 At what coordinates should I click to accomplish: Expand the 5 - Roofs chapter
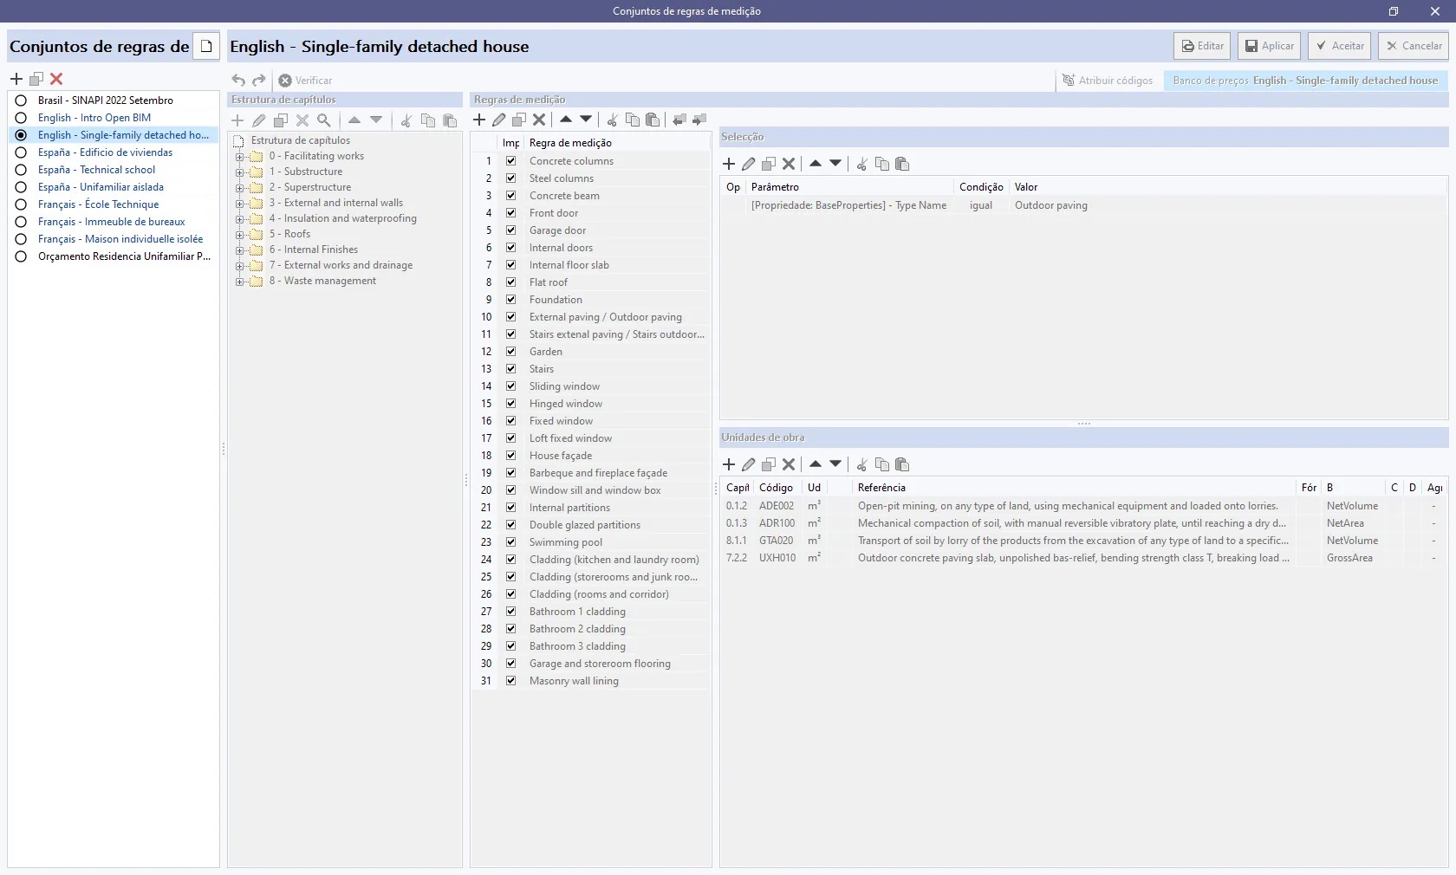(x=239, y=235)
